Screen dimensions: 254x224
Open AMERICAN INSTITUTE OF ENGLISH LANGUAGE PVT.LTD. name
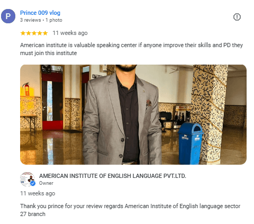click(x=113, y=176)
